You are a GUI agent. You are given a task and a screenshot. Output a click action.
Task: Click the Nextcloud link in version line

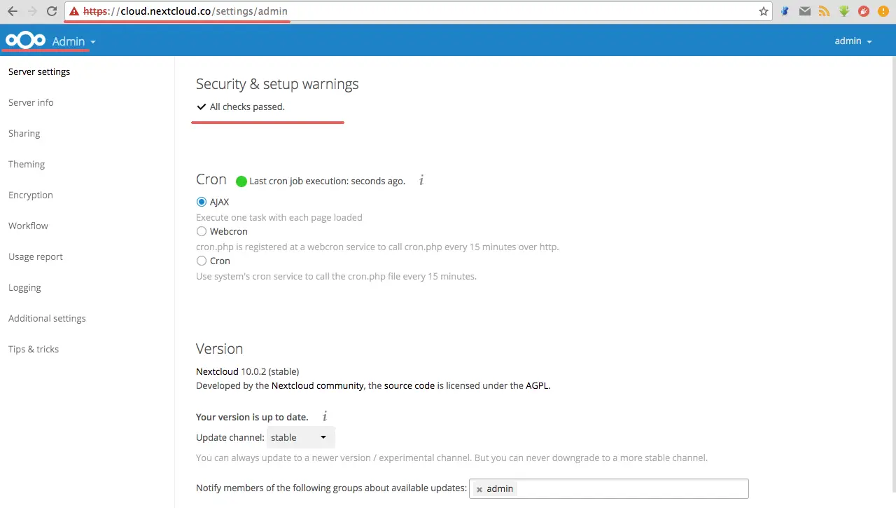217,371
